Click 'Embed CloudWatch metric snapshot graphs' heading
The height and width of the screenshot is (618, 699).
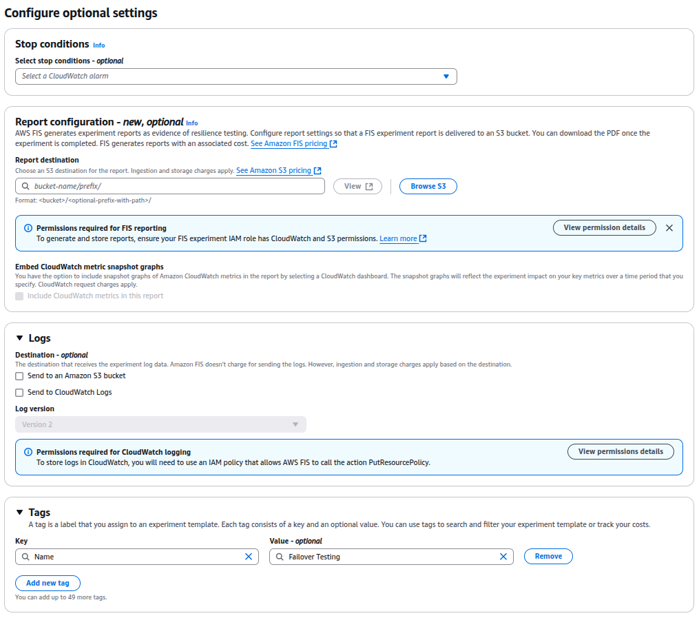click(x=89, y=267)
